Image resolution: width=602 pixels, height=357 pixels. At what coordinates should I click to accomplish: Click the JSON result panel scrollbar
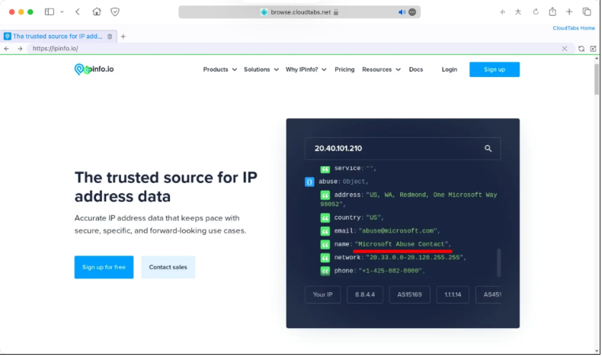click(x=499, y=262)
